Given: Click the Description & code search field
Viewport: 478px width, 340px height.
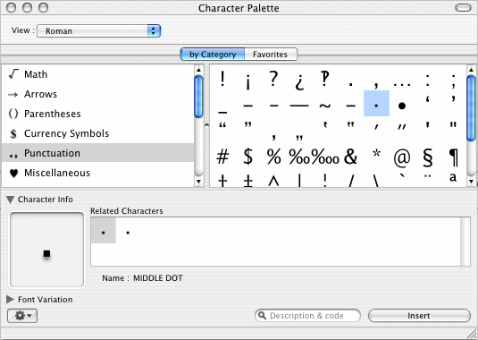Looking at the screenshot, I should (x=307, y=316).
